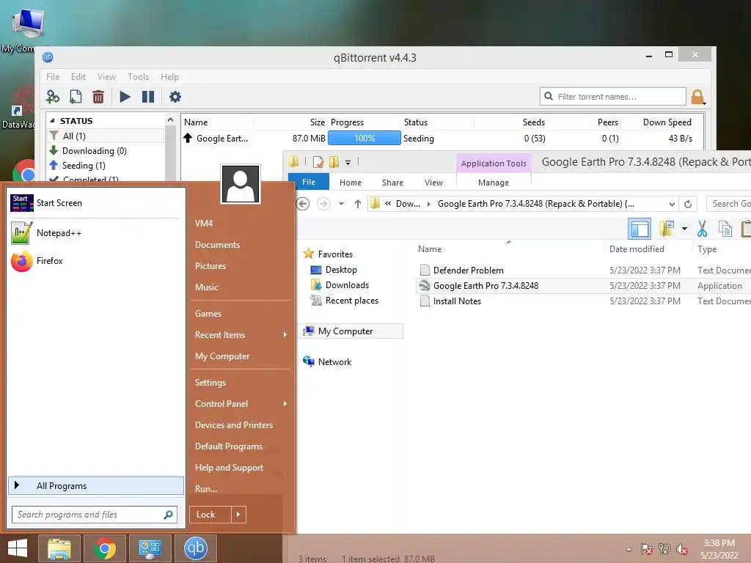The width and height of the screenshot is (751, 563).
Task: Select the Google Eart... torrent row
Action: (442, 139)
